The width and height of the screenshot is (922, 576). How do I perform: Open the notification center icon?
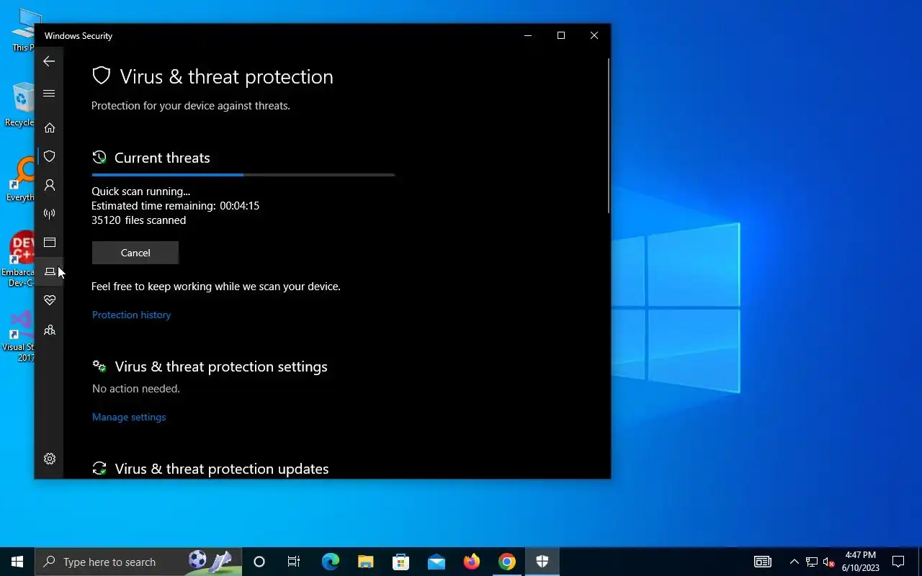[898, 562]
